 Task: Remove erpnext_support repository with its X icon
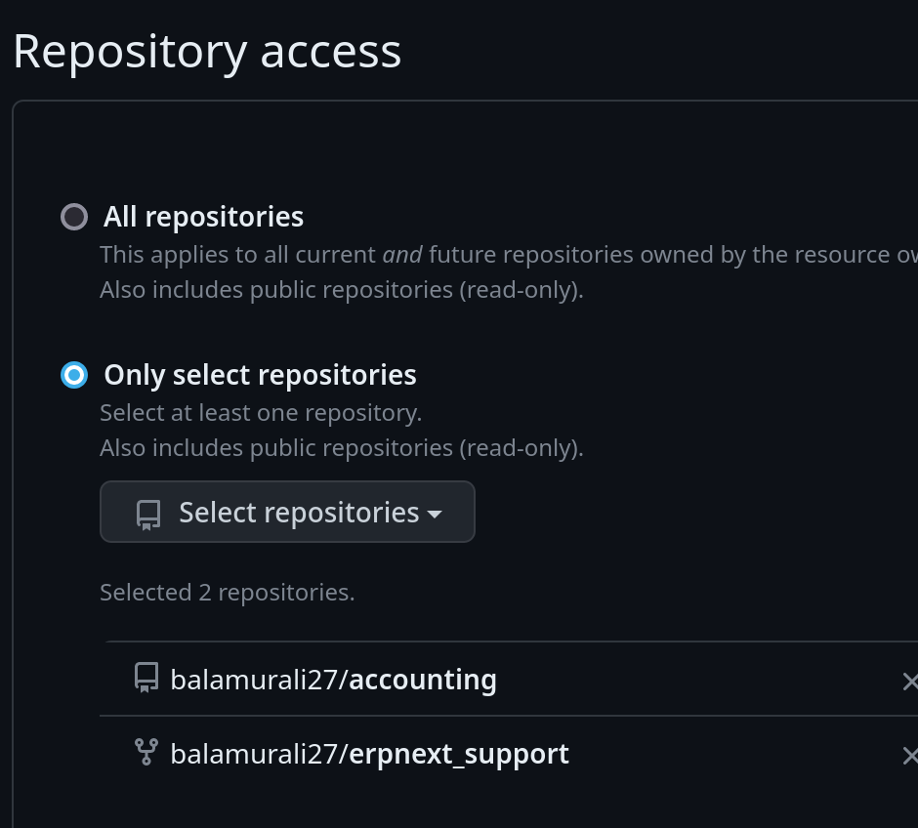click(x=909, y=755)
